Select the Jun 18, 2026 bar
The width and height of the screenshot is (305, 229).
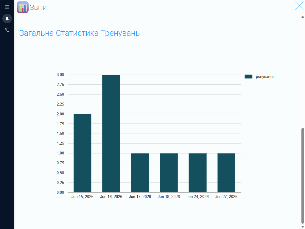(169, 173)
